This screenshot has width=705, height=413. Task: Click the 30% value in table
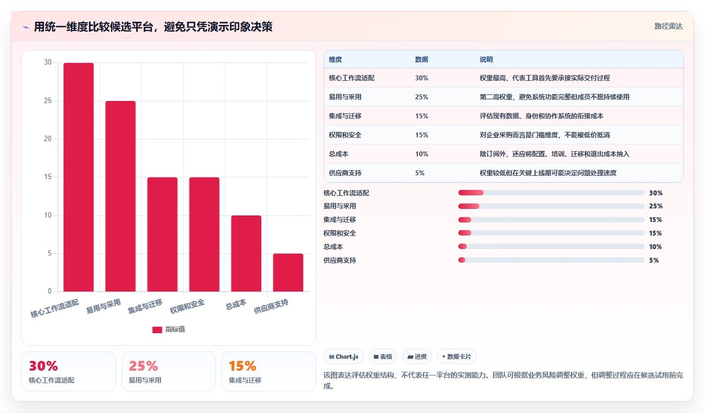click(421, 78)
